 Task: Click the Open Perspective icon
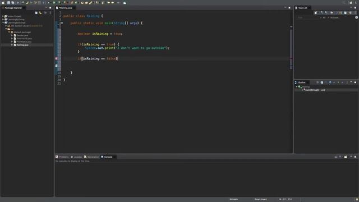pyautogui.click(x=351, y=3)
